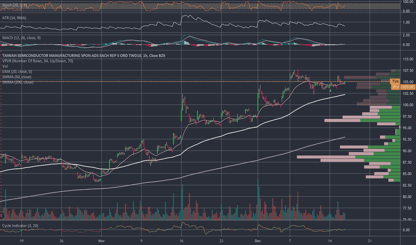Image resolution: width=416 pixels, height=245 pixels.
Task: Select the EMA (20, close, 0) legend
Action: click(17, 72)
